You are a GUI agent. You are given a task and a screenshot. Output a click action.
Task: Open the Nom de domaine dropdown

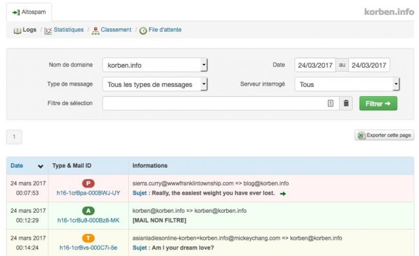(x=155, y=65)
